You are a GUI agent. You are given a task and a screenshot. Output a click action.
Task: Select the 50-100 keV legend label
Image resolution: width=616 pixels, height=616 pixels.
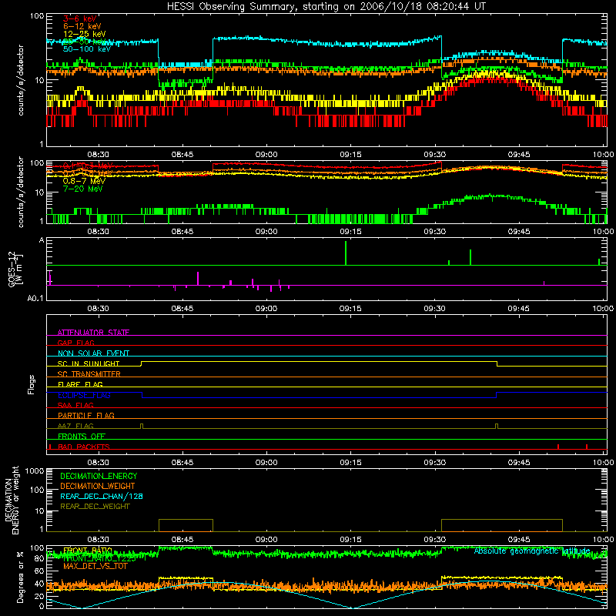coord(86,49)
